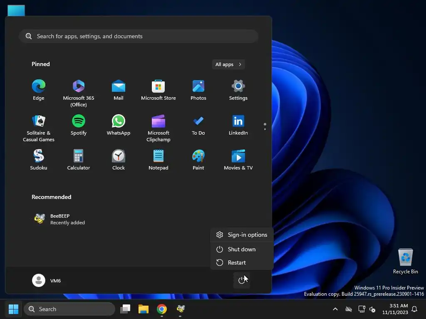
Task: Open File Explorer from the taskbar
Action: pos(144,309)
